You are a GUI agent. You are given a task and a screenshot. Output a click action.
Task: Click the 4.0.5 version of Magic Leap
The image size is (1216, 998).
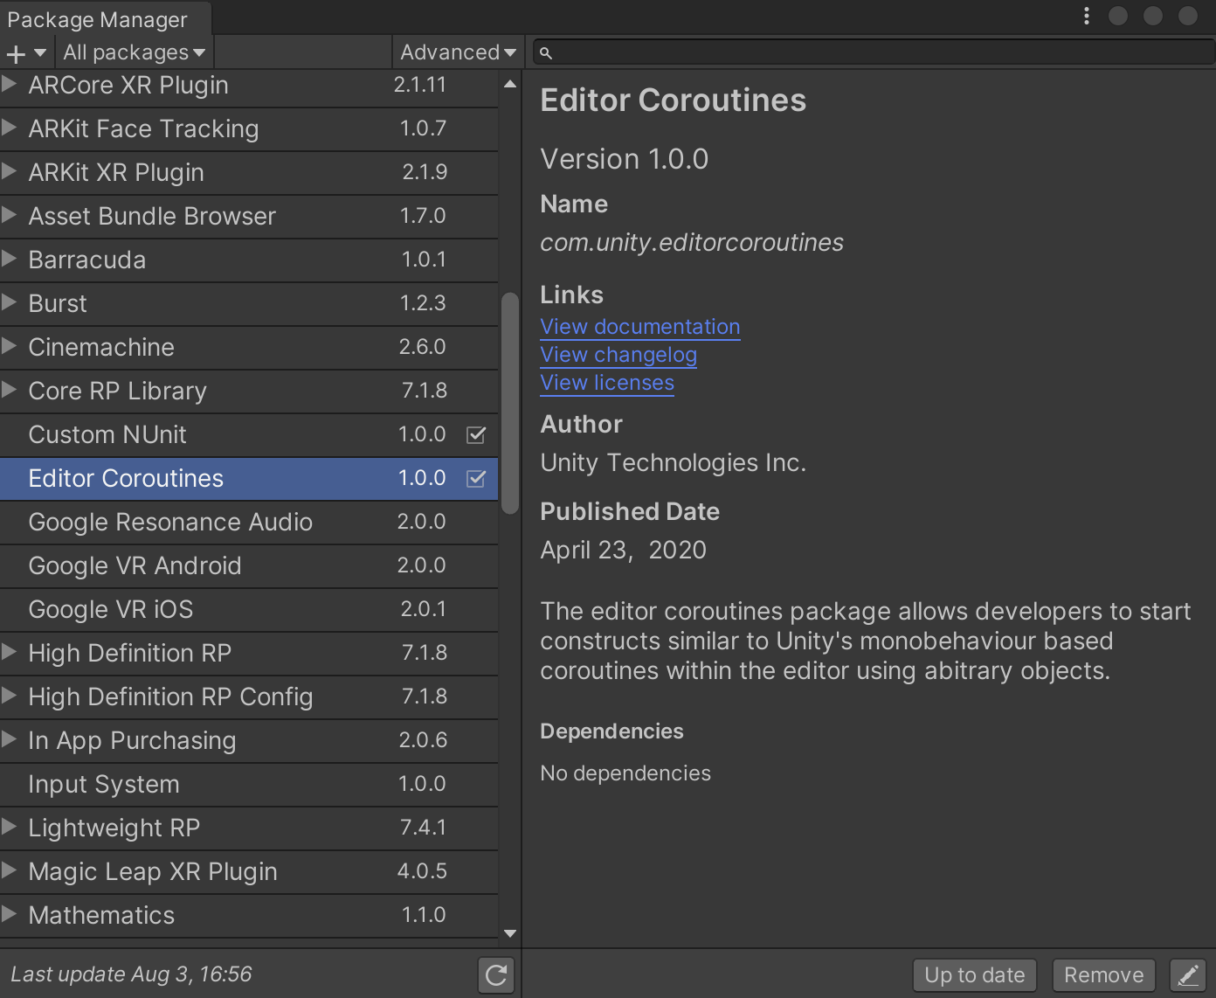click(x=423, y=871)
